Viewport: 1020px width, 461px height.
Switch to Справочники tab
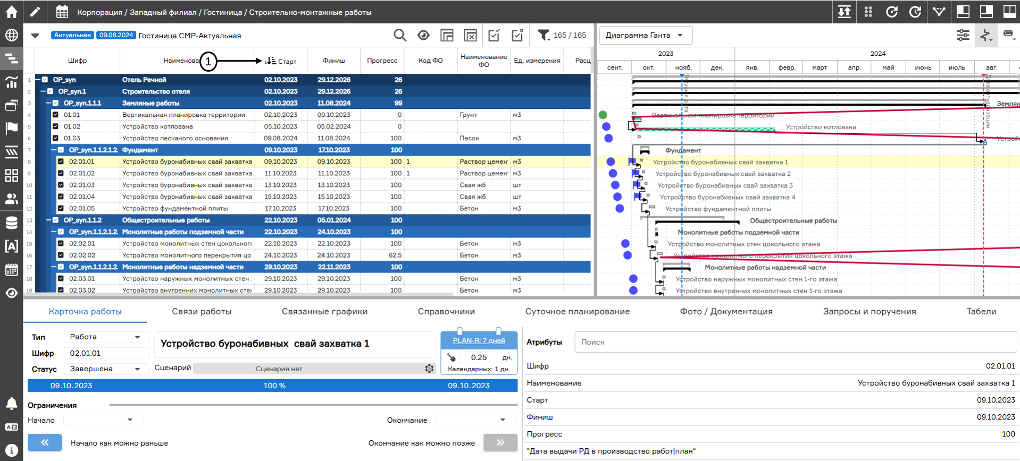(446, 312)
